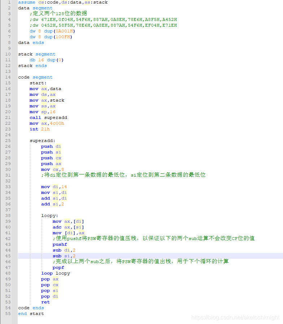283x324 pixels.
Task: Click 'mov ax,stack' instruction
Action: click(47, 101)
